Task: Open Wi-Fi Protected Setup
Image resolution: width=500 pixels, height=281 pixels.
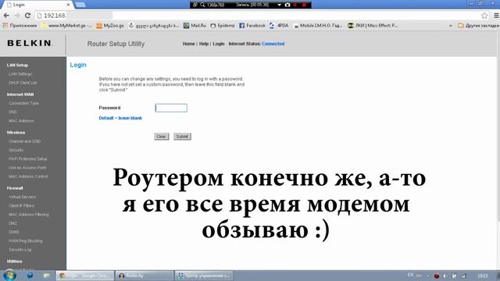Action: point(28,158)
